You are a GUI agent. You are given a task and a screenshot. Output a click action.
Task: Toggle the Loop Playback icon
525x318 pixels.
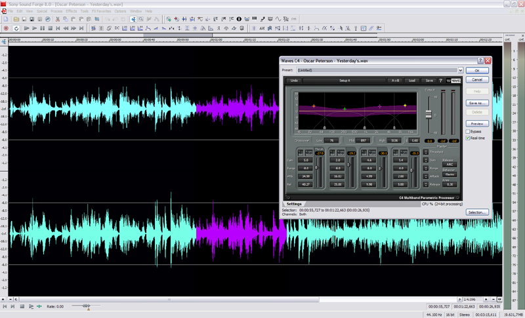[16, 28]
